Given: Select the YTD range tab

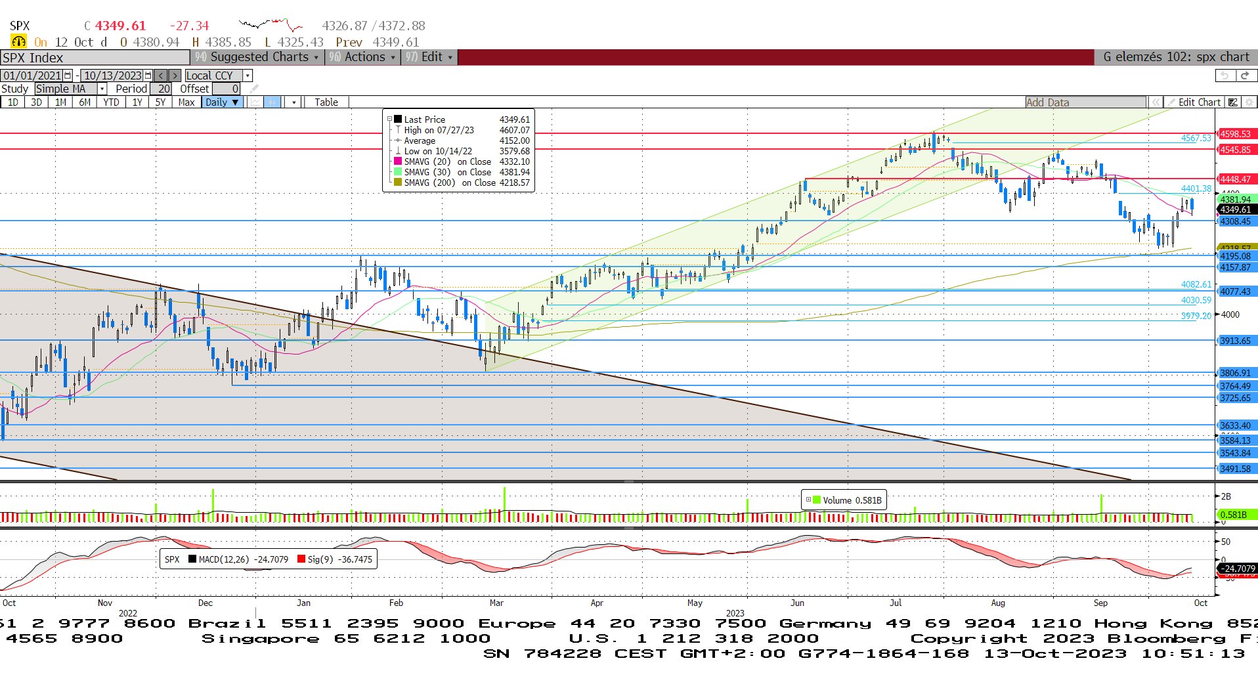Looking at the screenshot, I should pos(111,102).
